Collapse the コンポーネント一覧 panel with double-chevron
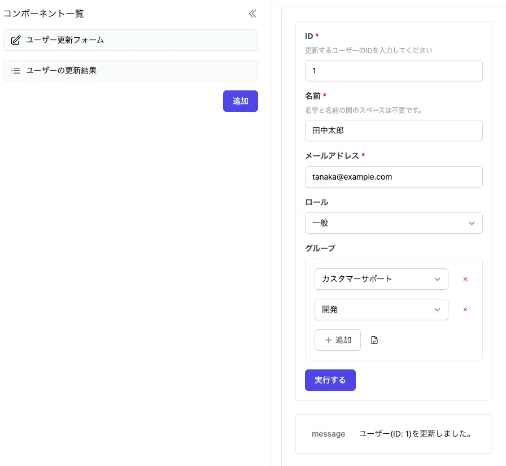This screenshot has height=466, width=506. 252,14
